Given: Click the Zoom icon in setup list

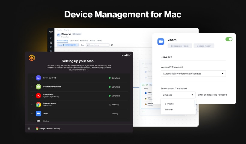Looking at the screenshot, I should point(38,113).
